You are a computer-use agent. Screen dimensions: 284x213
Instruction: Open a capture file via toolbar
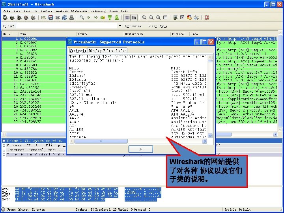click(x=43, y=18)
